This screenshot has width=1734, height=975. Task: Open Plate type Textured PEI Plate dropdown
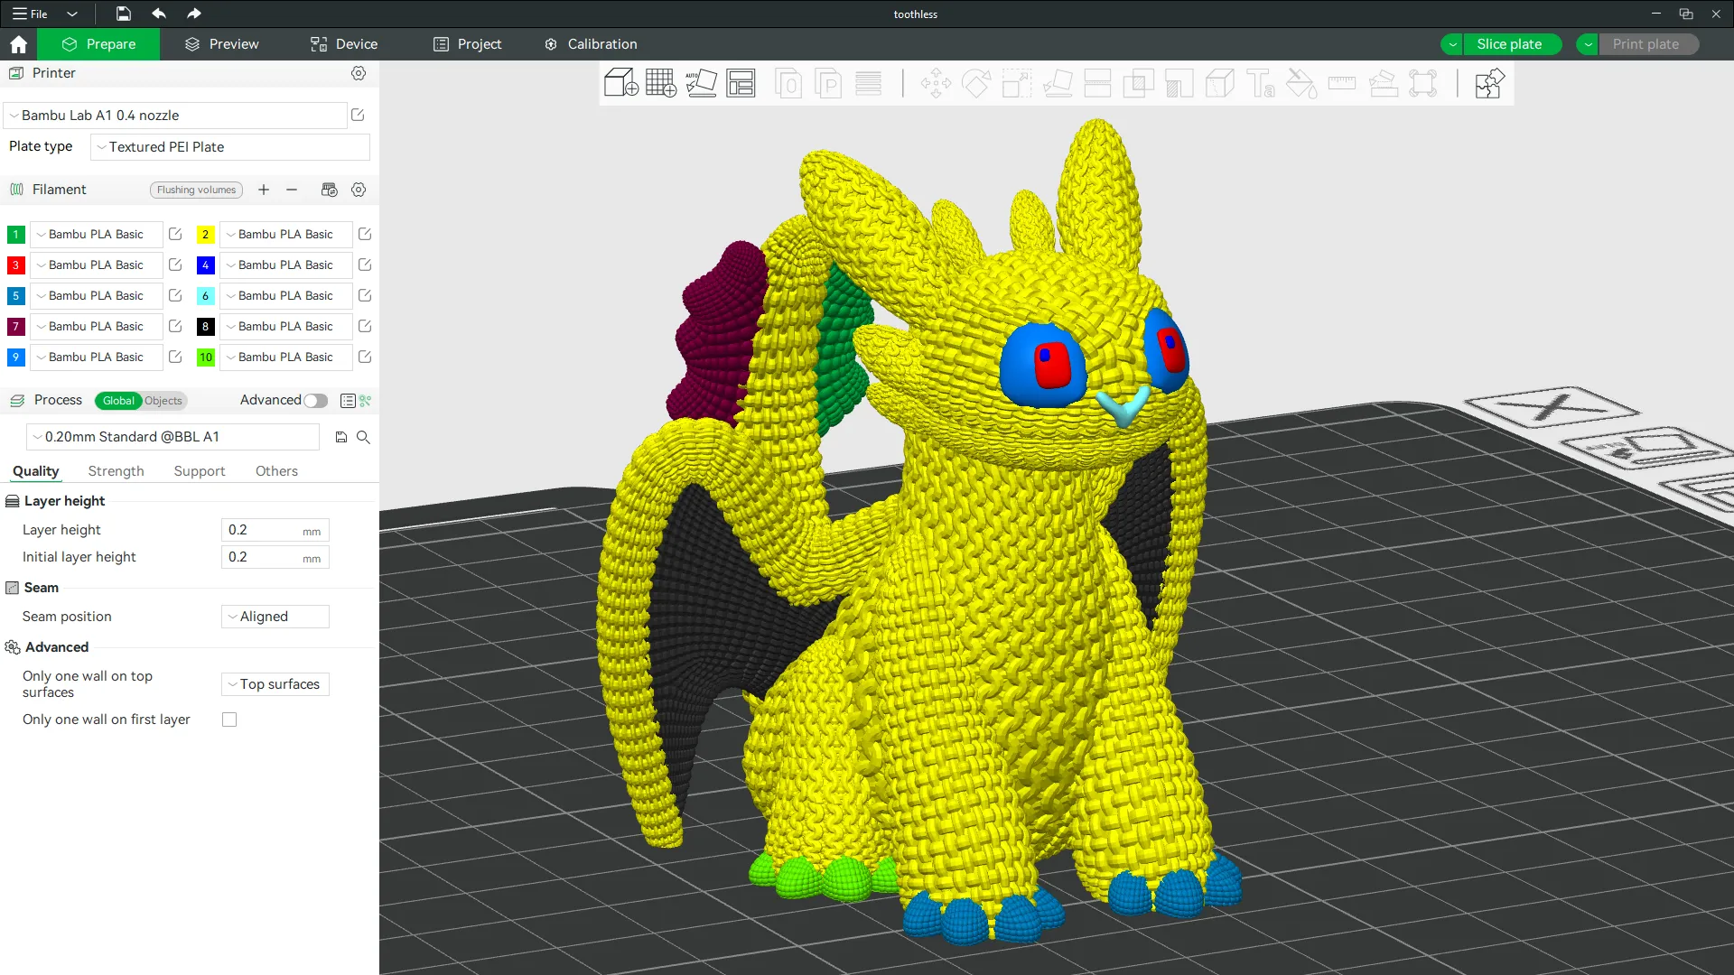[230, 147]
